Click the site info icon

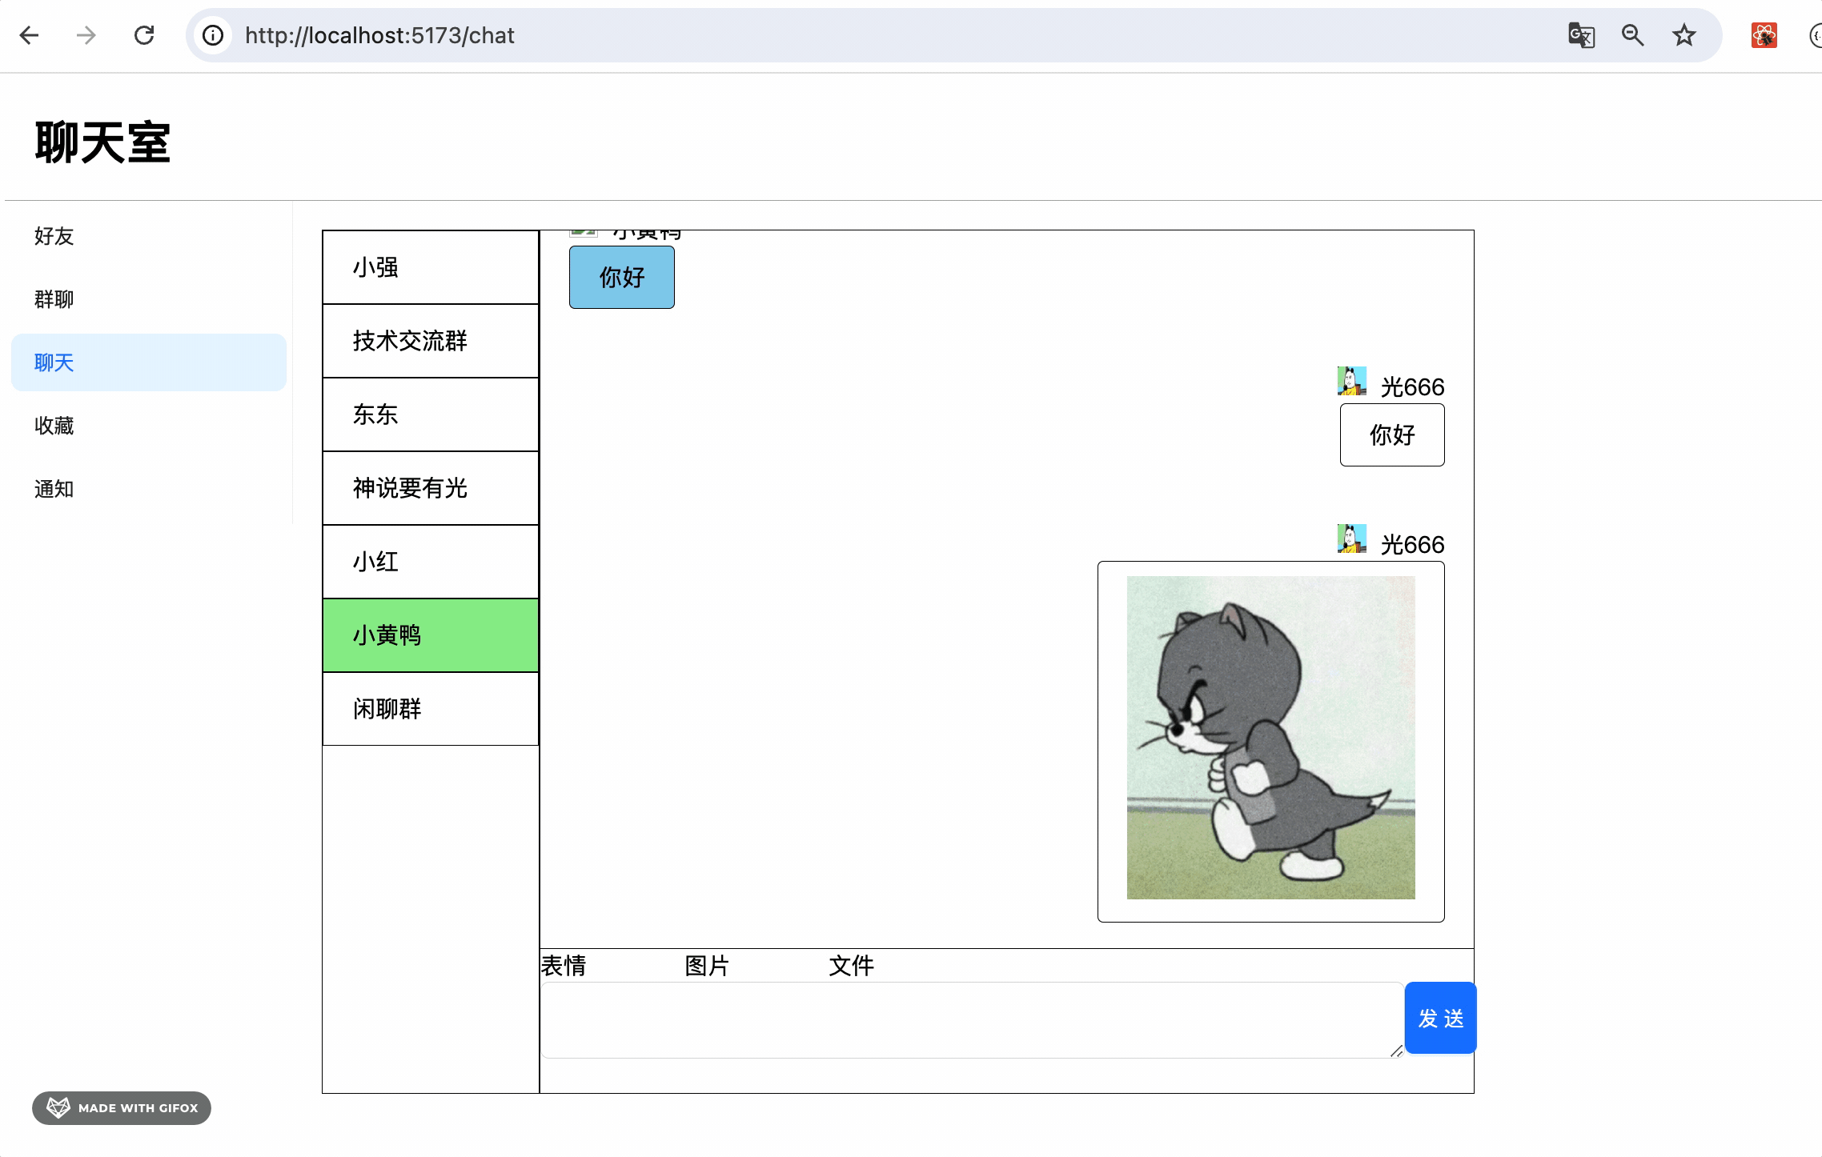(213, 35)
